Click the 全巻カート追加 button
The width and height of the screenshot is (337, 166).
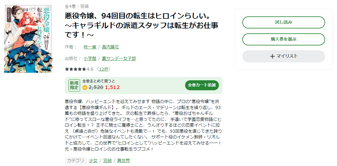[x=202, y=85]
